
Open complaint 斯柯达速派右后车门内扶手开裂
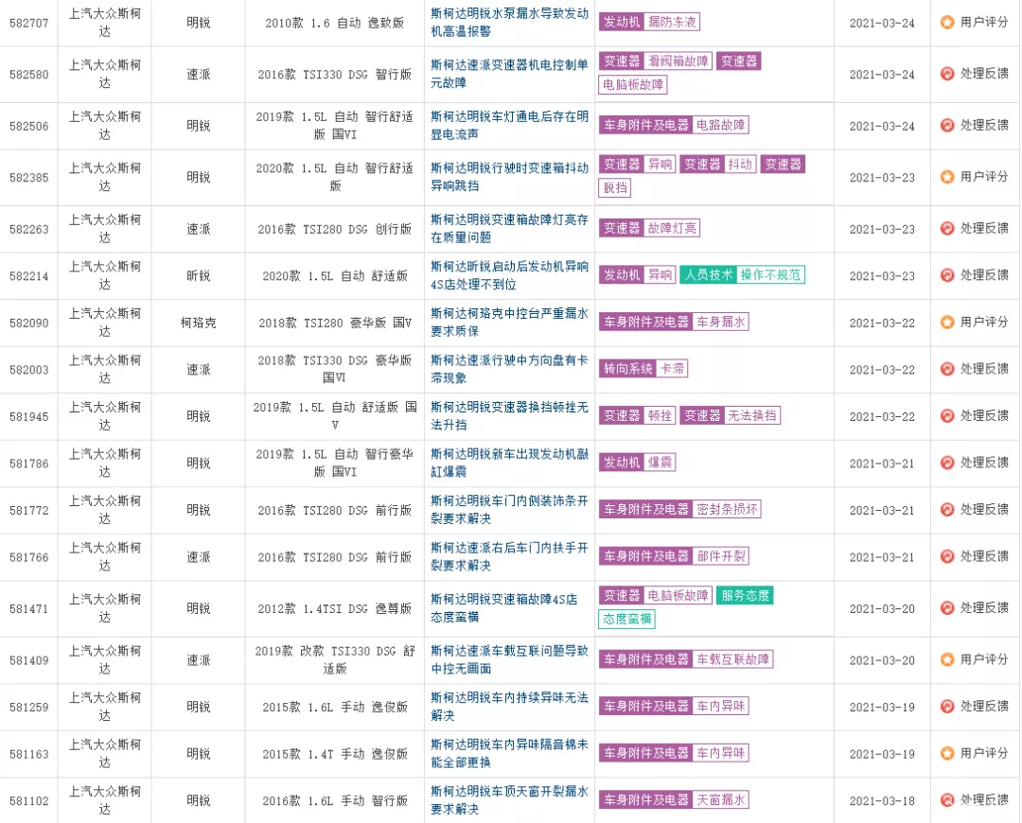coord(509,556)
